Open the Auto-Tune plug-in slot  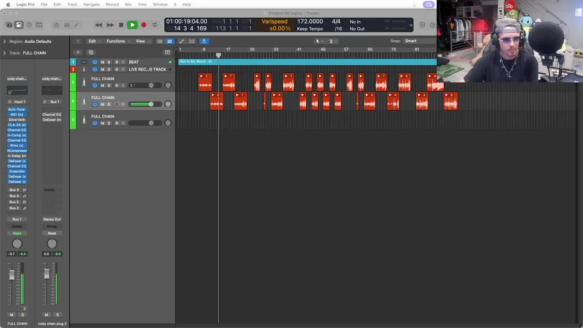tap(17, 109)
